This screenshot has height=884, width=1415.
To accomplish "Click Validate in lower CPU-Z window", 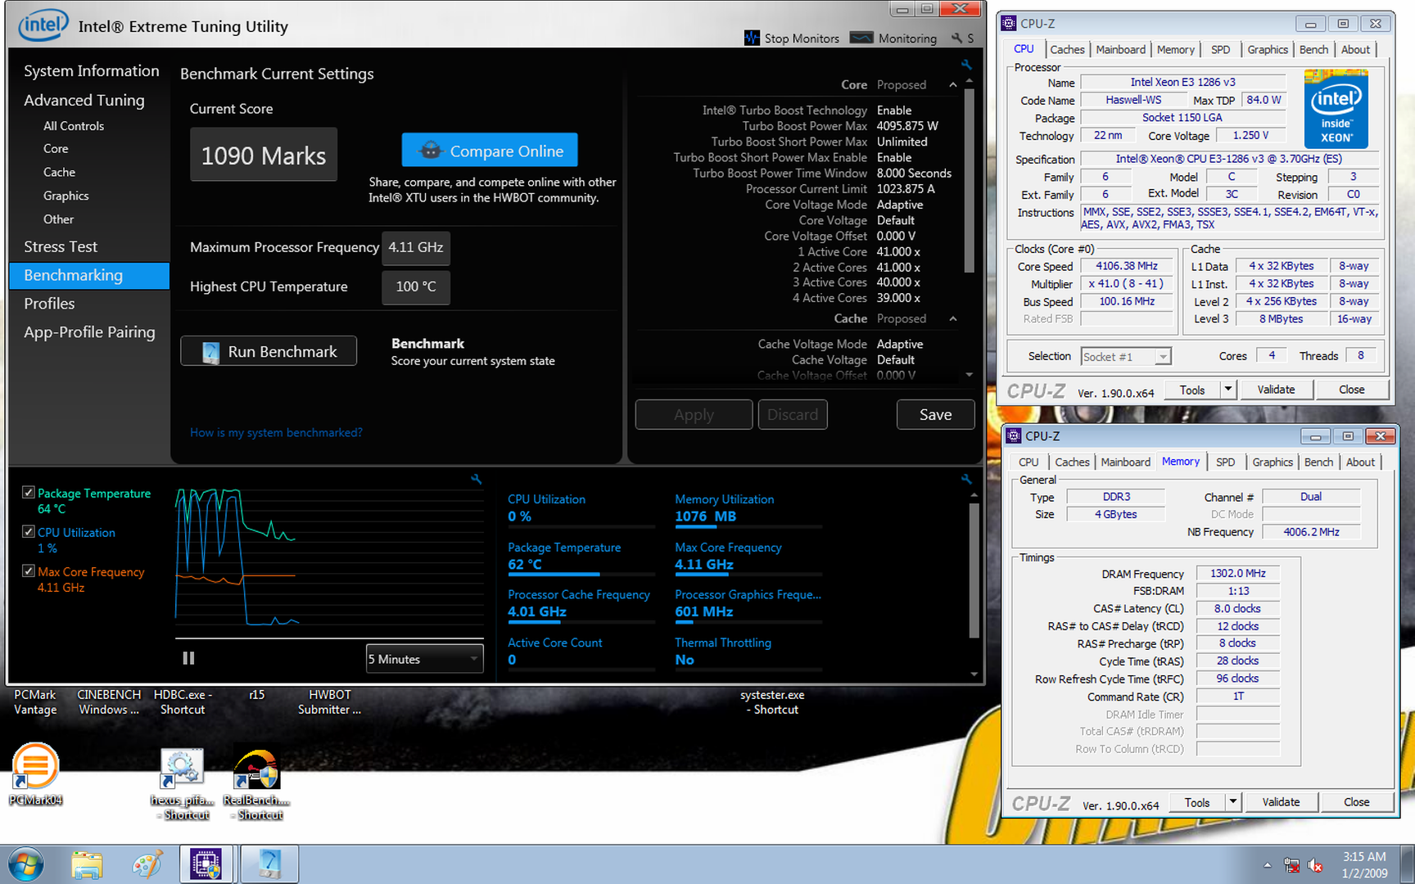I will 1281,802.
